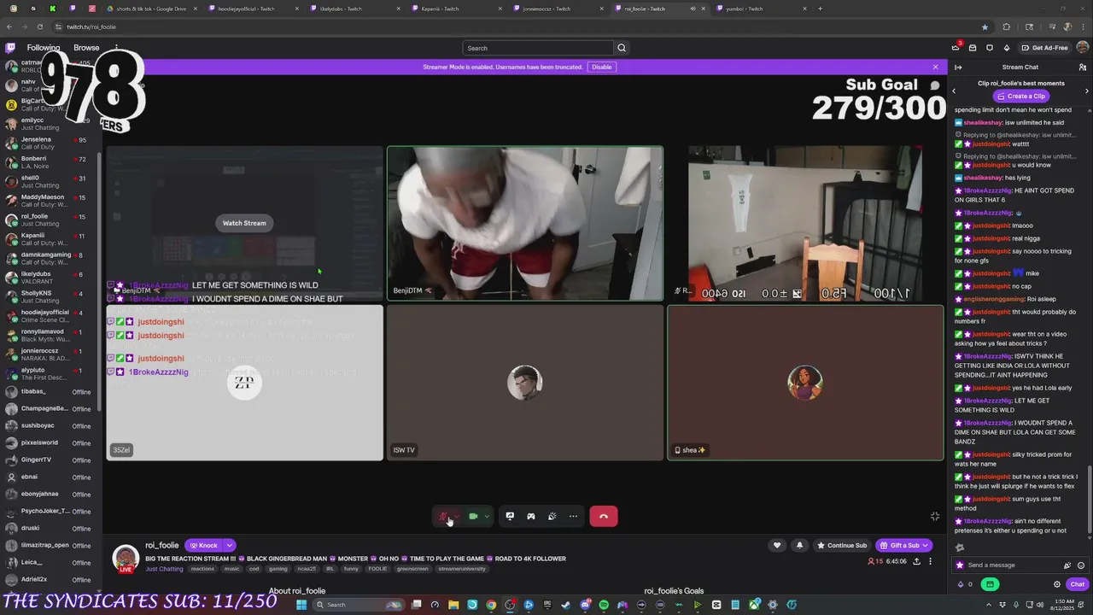The height and width of the screenshot is (615, 1093).
Task: Click the chat badge star icon in message box
Action: pos(960,565)
